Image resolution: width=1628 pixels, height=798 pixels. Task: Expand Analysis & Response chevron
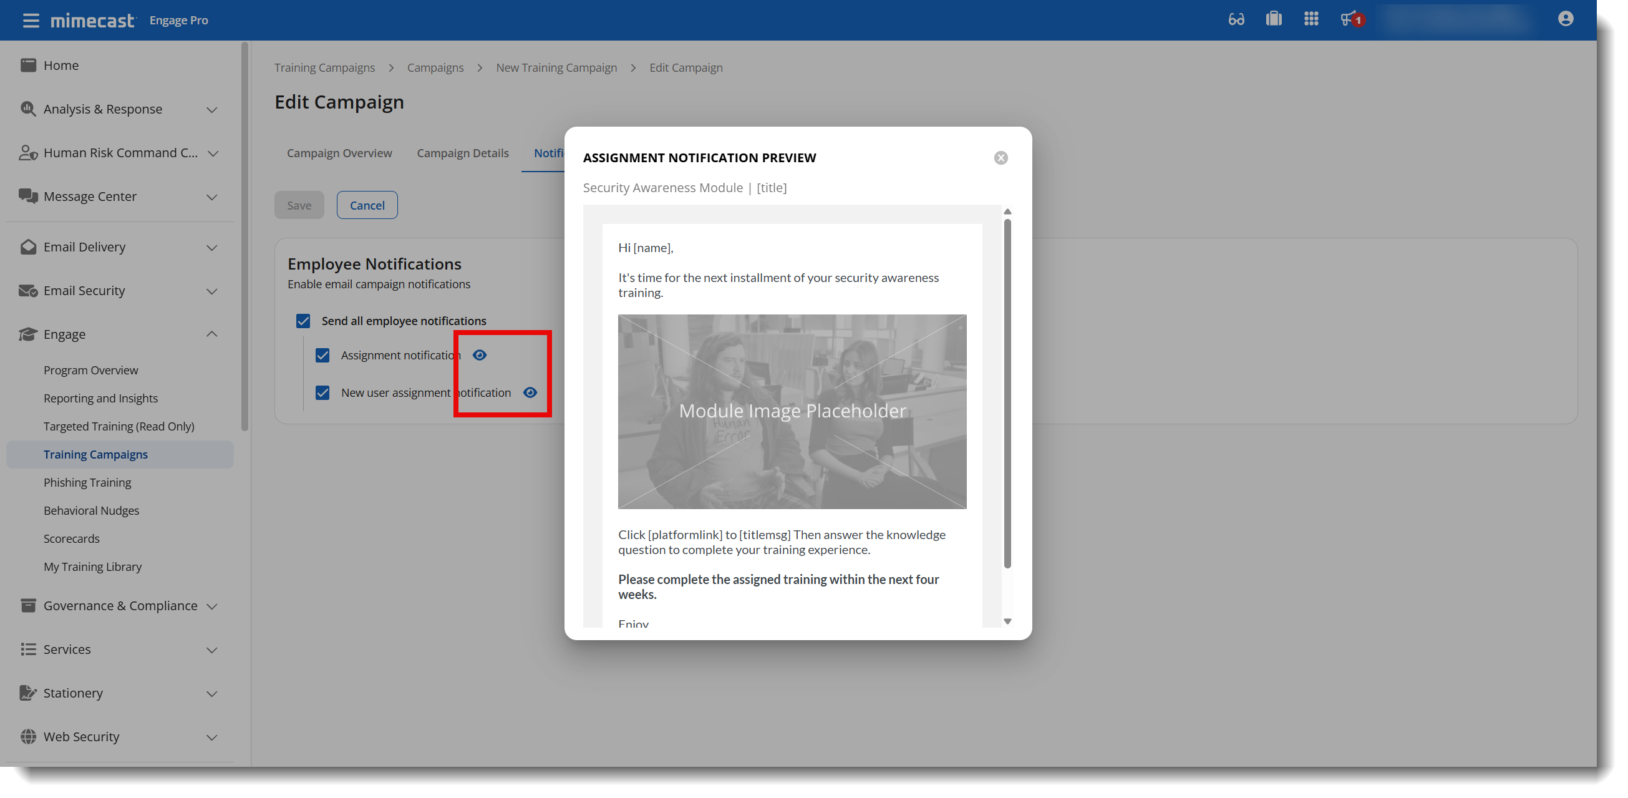click(x=211, y=109)
